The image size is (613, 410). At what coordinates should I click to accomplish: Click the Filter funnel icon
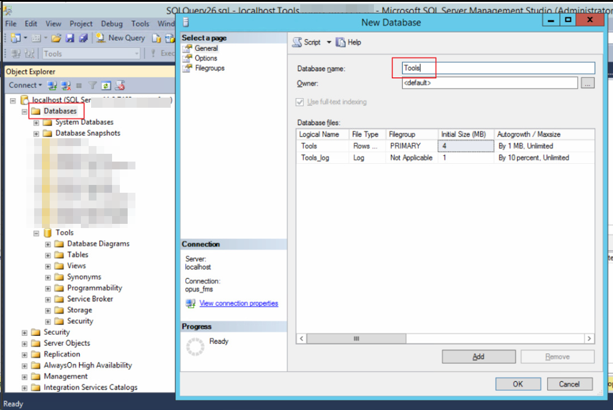pyautogui.click(x=92, y=85)
